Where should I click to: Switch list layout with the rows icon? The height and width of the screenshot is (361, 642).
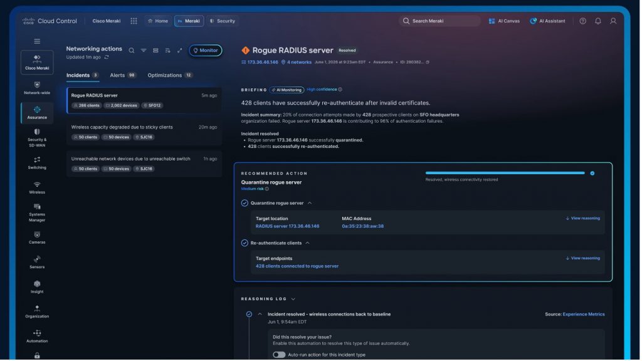click(155, 51)
